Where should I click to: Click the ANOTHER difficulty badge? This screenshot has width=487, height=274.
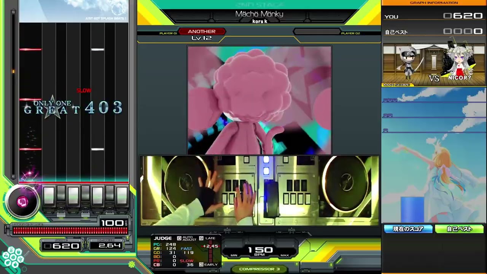coord(202,32)
